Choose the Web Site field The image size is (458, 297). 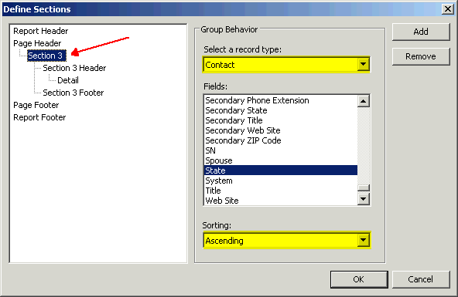[x=280, y=201]
